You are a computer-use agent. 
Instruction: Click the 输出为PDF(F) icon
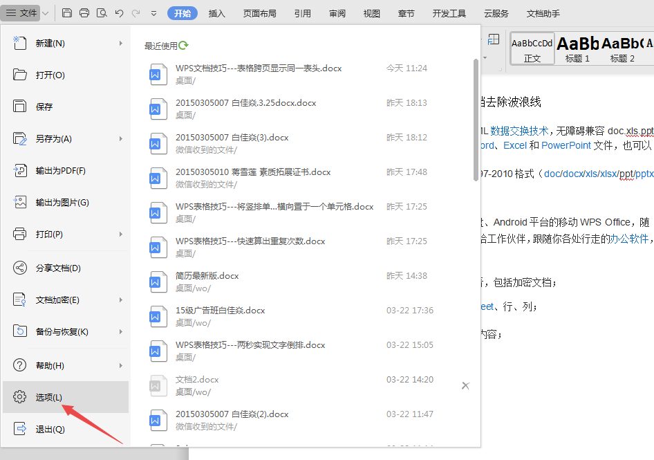click(x=19, y=170)
